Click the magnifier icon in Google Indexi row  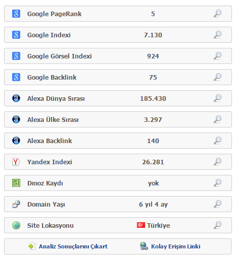click(217, 35)
